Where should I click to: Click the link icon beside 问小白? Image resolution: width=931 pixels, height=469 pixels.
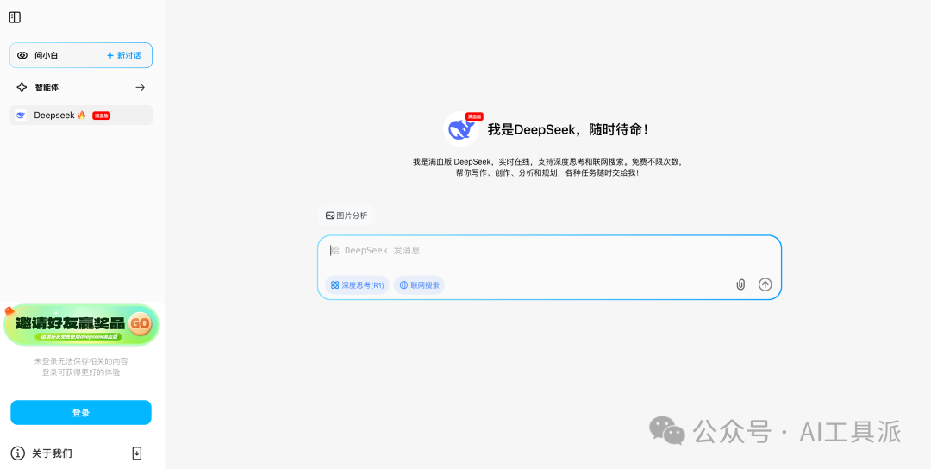coord(22,55)
